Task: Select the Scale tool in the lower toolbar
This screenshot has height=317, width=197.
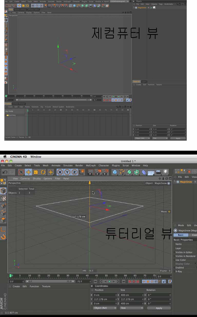Action: [x=36, y=172]
